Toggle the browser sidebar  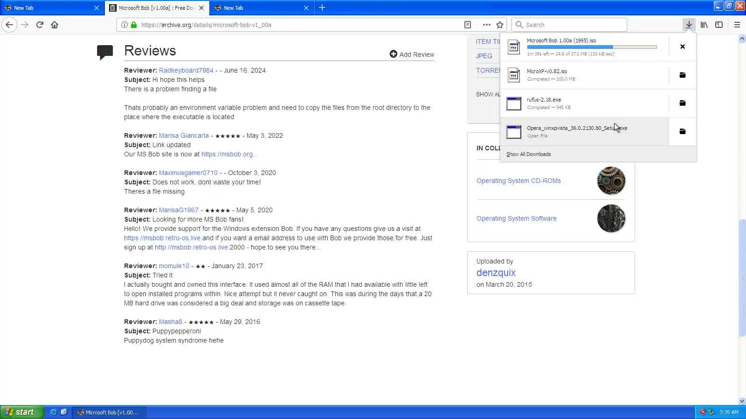tap(719, 25)
